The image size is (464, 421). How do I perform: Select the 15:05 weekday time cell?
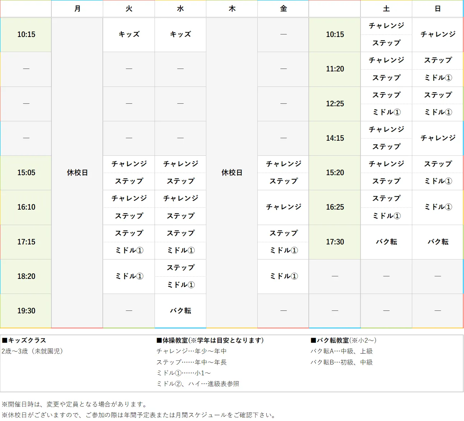(26, 173)
